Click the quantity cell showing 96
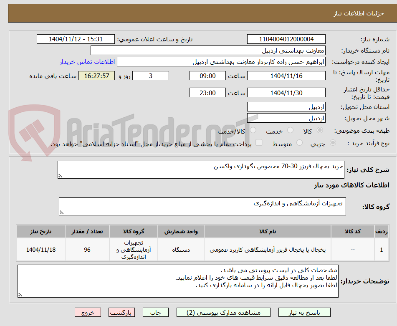Viewport: 397px width, 326px height. 87,250
